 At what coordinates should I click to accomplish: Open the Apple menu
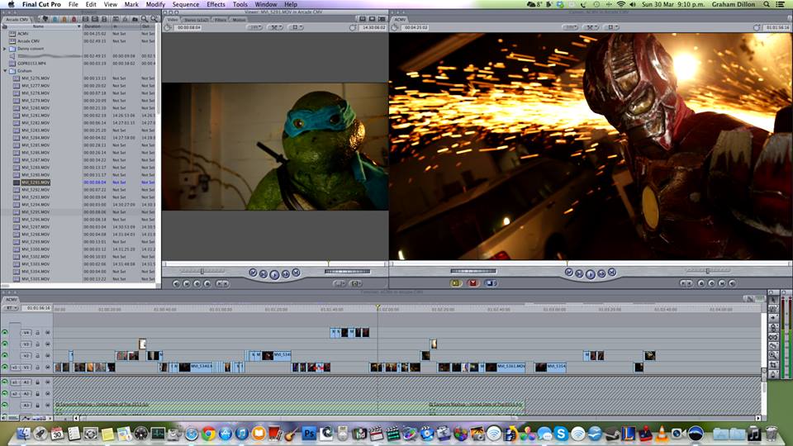[11, 4]
